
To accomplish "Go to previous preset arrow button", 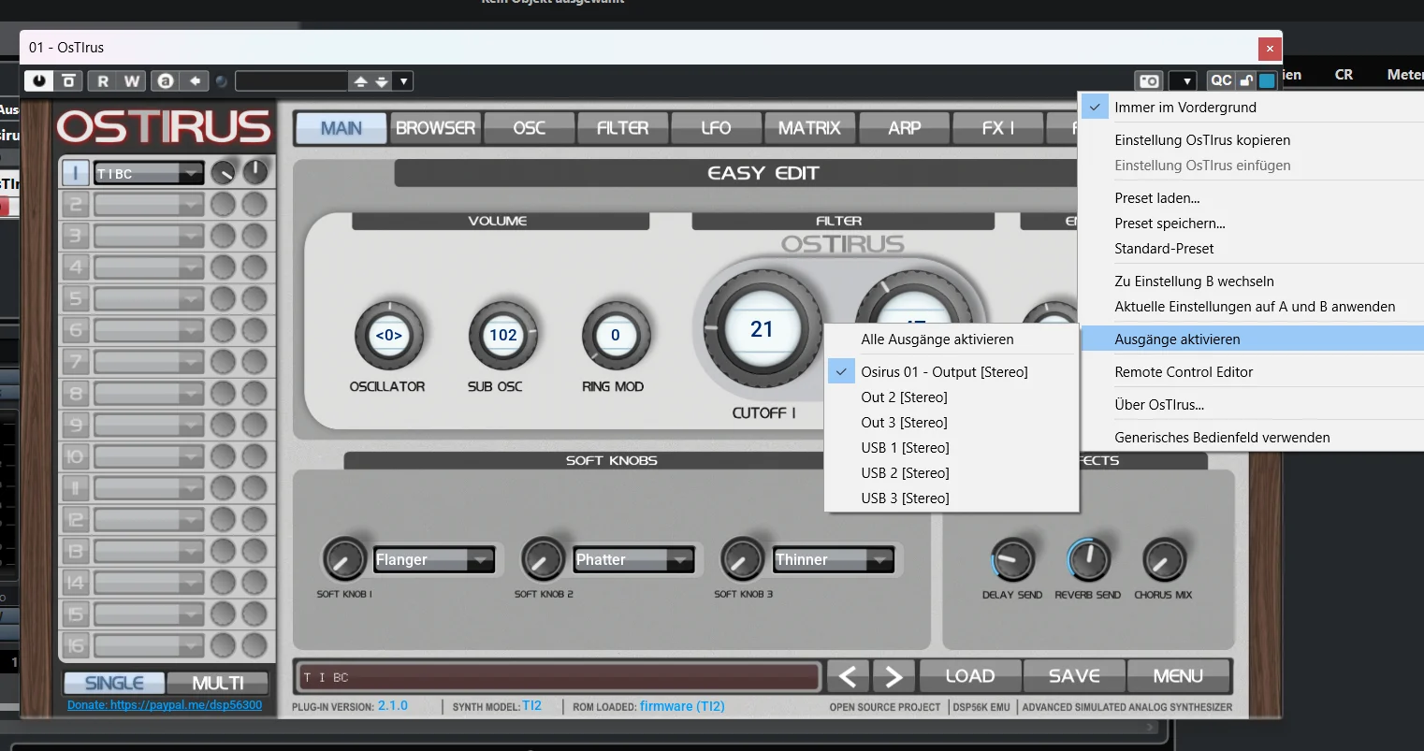I will point(848,676).
